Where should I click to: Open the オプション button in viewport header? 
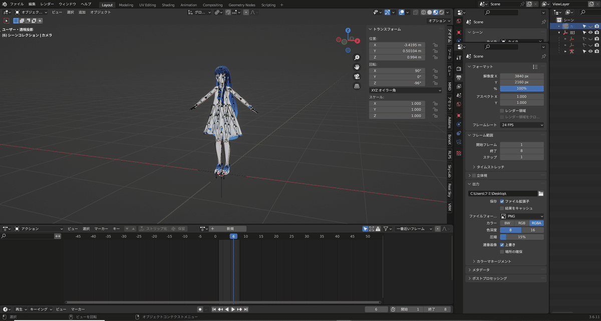[x=439, y=21]
